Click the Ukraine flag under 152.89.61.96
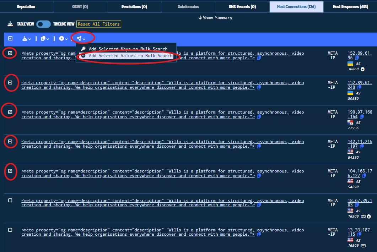Image resolution: width=377 pixels, height=252 pixels. click(x=350, y=64)
